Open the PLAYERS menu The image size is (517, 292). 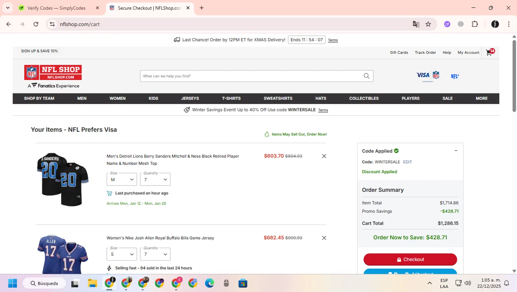[410, 99]
